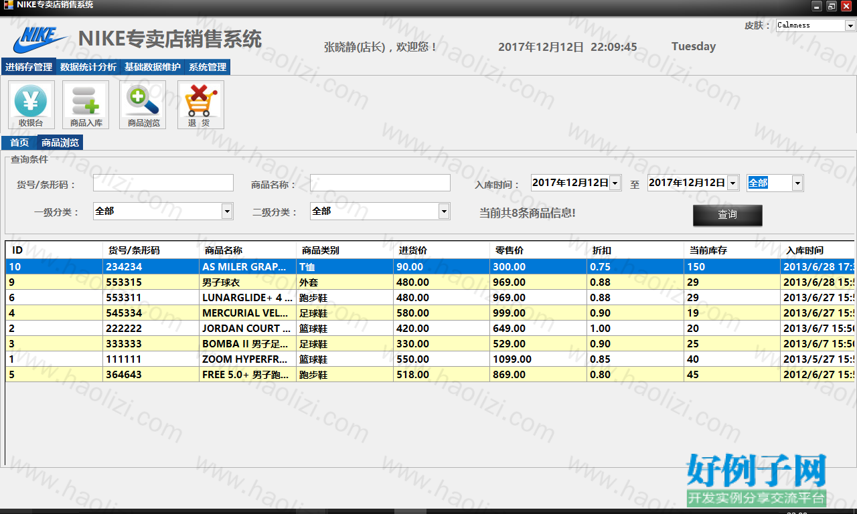Sort by the 商品类别 column header
857x514 pixels.
(x=345, y=250)
